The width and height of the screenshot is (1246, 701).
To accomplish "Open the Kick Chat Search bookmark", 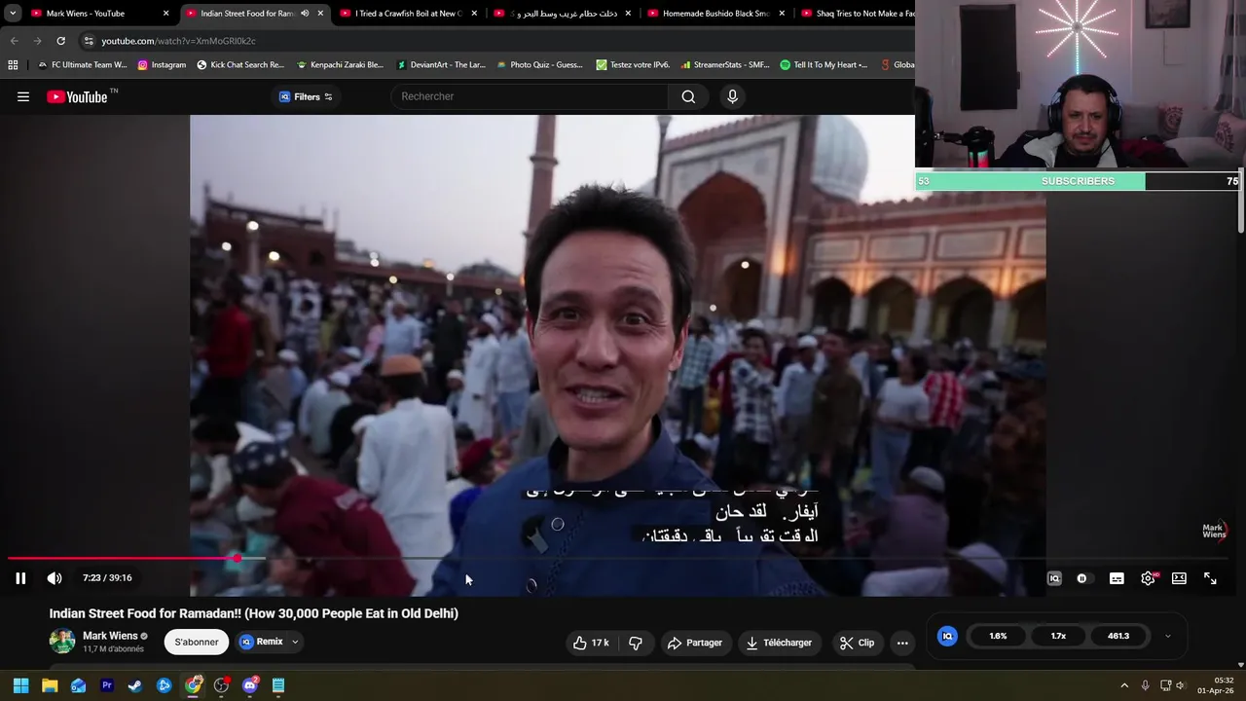I will tap(240, 65).
